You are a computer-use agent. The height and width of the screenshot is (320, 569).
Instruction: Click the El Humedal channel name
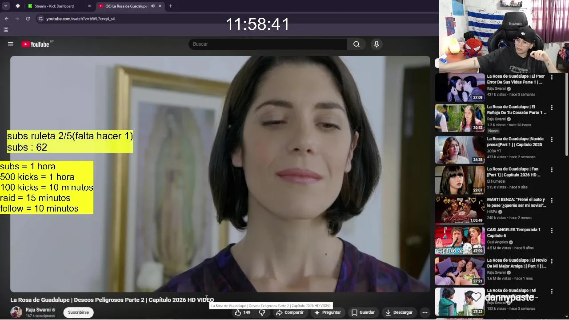[496, 181]
